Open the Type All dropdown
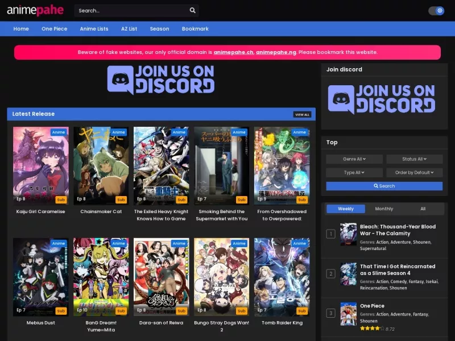The image size is (455, 341). point(354,173)
